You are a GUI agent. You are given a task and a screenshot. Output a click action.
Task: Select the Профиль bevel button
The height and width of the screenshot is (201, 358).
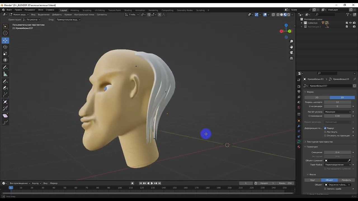click(346, 180)
